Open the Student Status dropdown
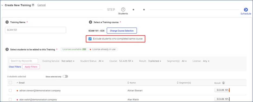The width and height of the screenshot is (253, 102). coord(101,61)
